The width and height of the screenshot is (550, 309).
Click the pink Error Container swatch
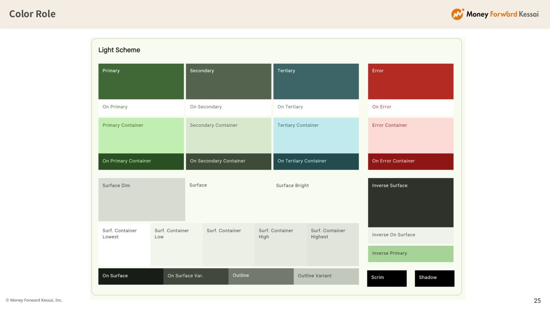point(411,135)
